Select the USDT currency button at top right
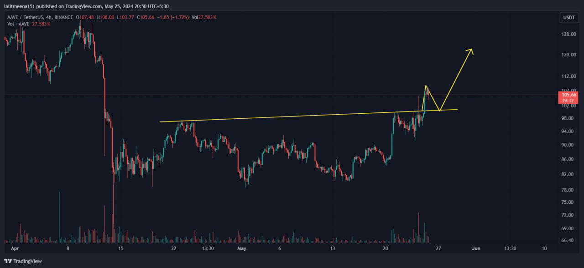This screenshot has height=268, width=584. tap(568, 17)
